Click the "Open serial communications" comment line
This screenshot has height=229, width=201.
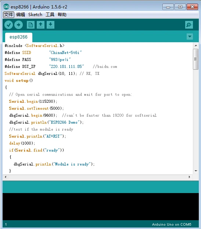click(71, 94)
